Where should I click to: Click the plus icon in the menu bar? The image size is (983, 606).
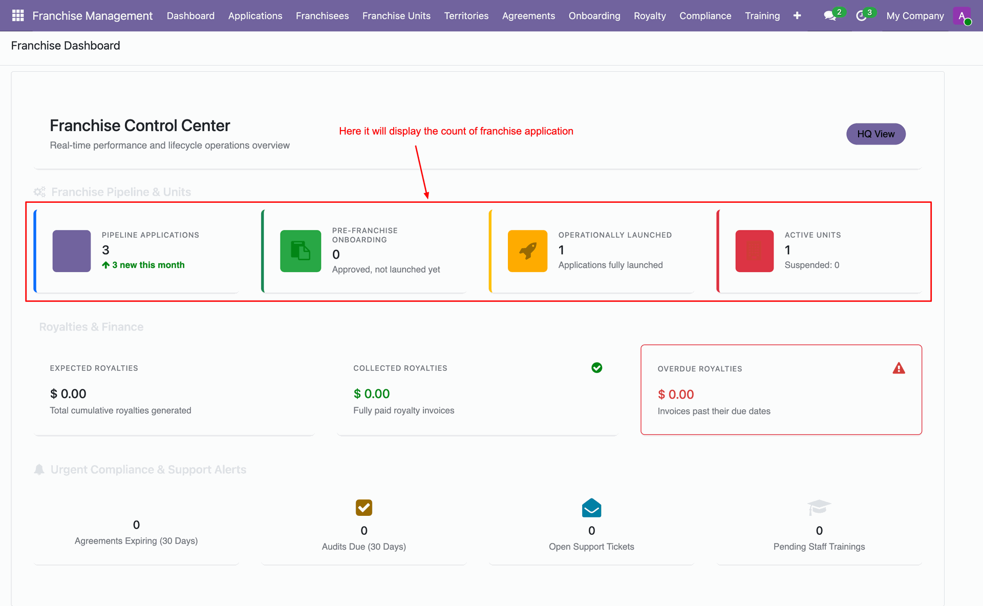click(x=797, y=16)
